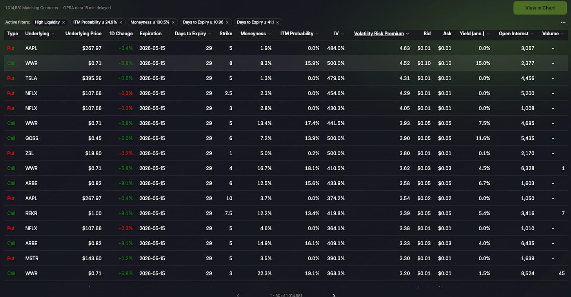Screen dimensions: 571x297
Task: Remove the ITM Probability ≤ 24.9% filter
Action: coord(121,22)
